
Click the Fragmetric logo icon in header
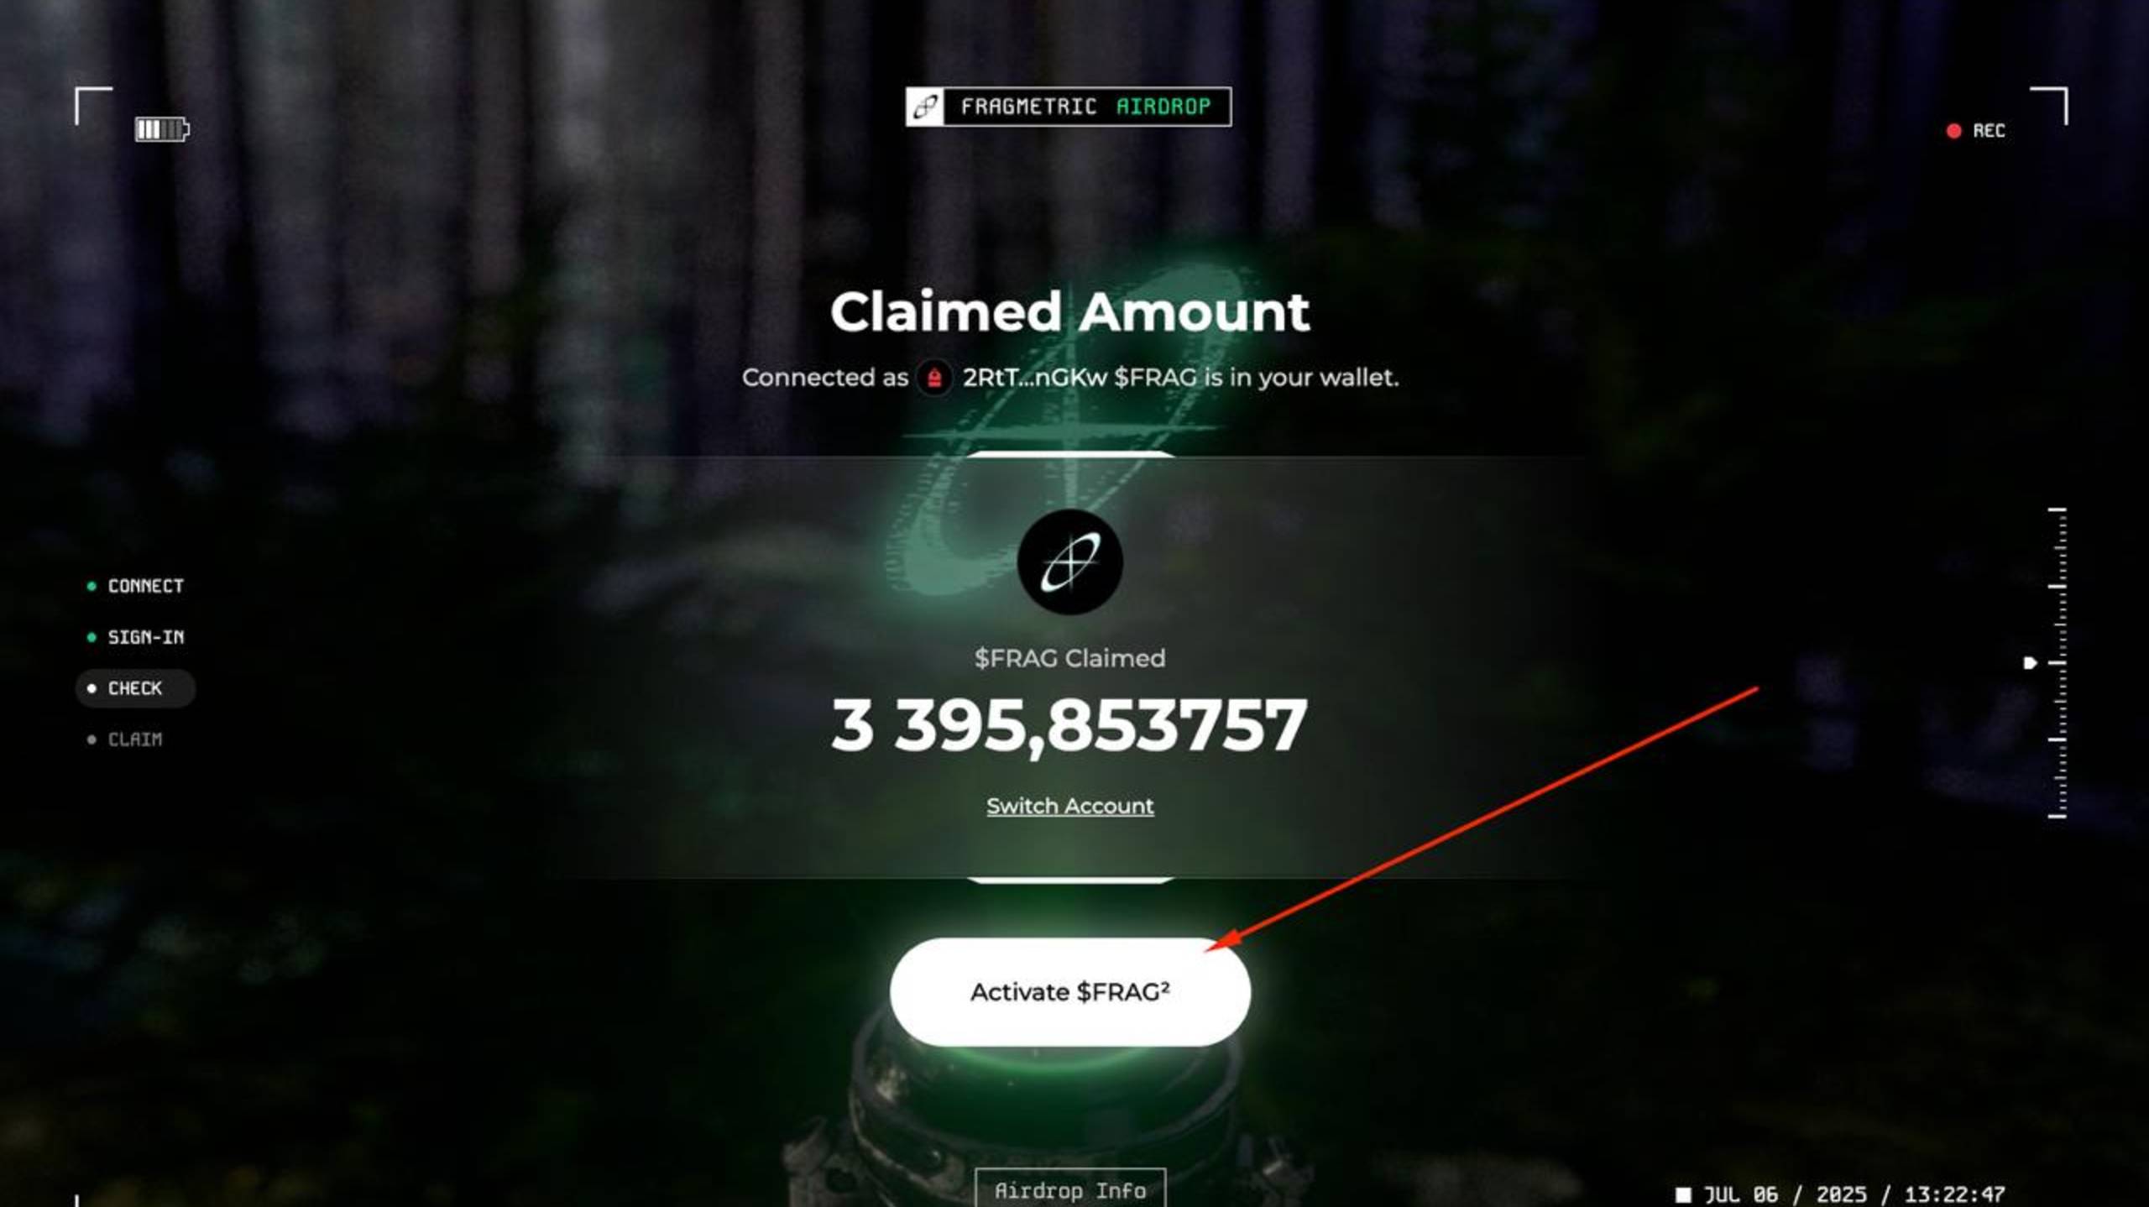pos(925,107)
